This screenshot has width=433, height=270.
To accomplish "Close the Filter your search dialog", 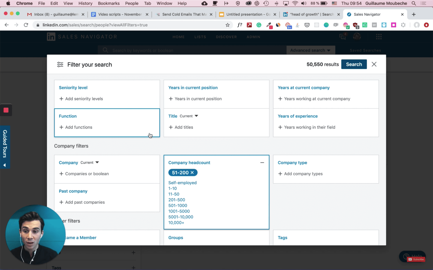I will (x=374, y=64).
